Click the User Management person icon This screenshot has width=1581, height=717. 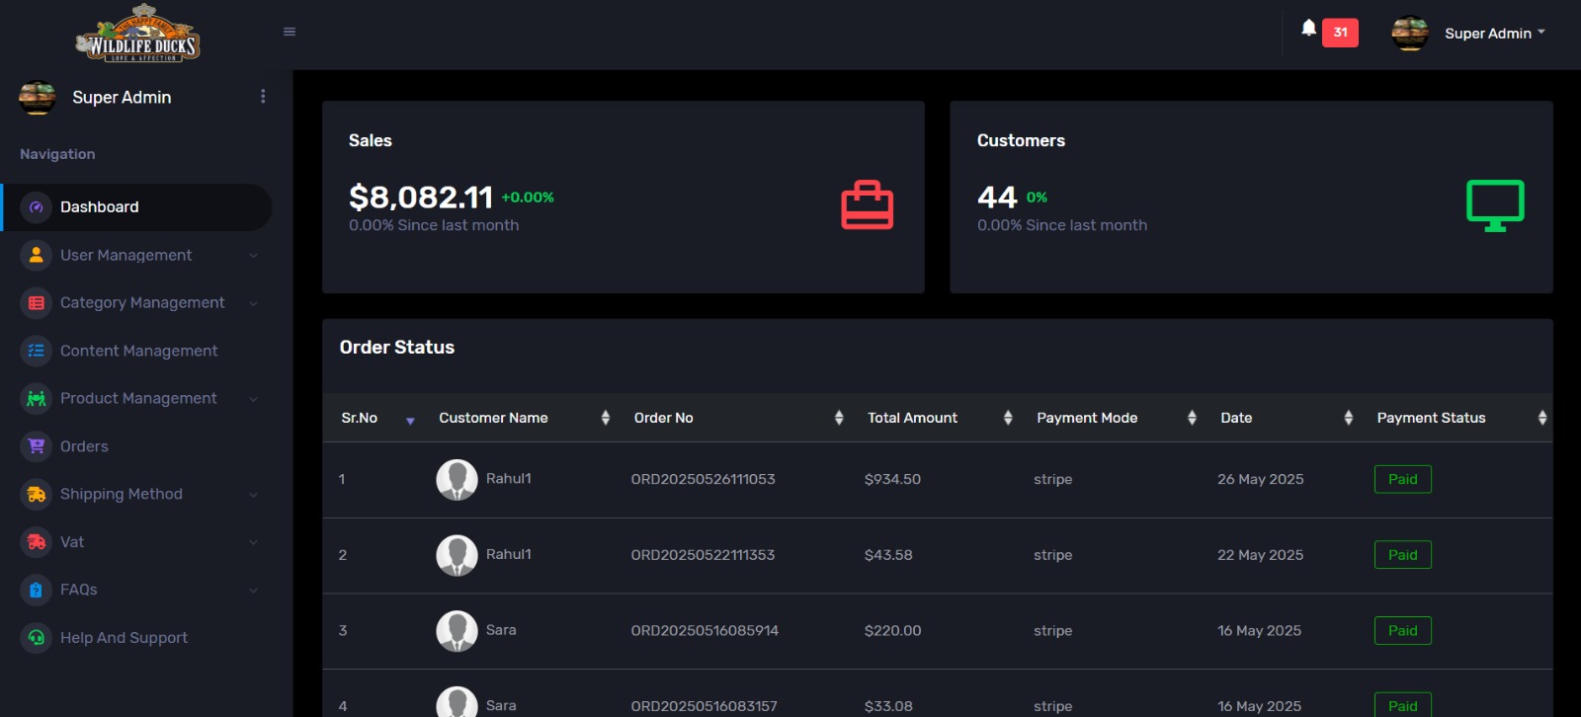37,255
